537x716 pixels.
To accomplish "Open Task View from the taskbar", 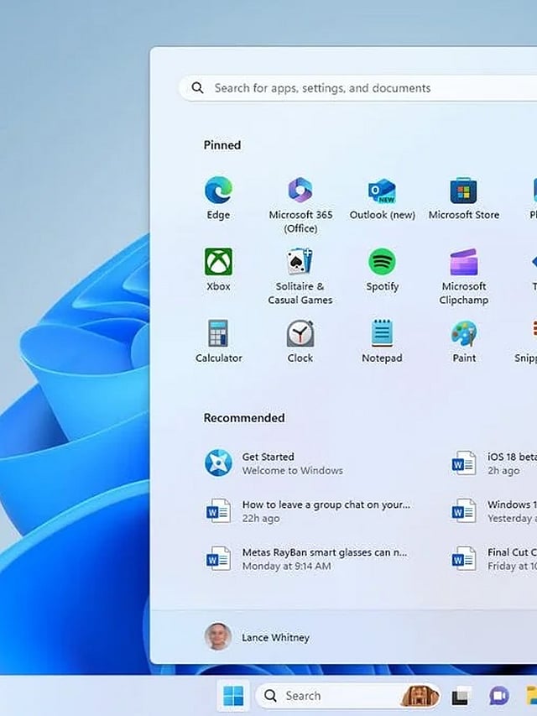I will (x=460, y=696).
